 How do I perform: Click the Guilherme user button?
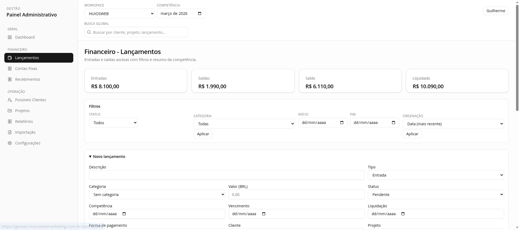pos(495,11)
